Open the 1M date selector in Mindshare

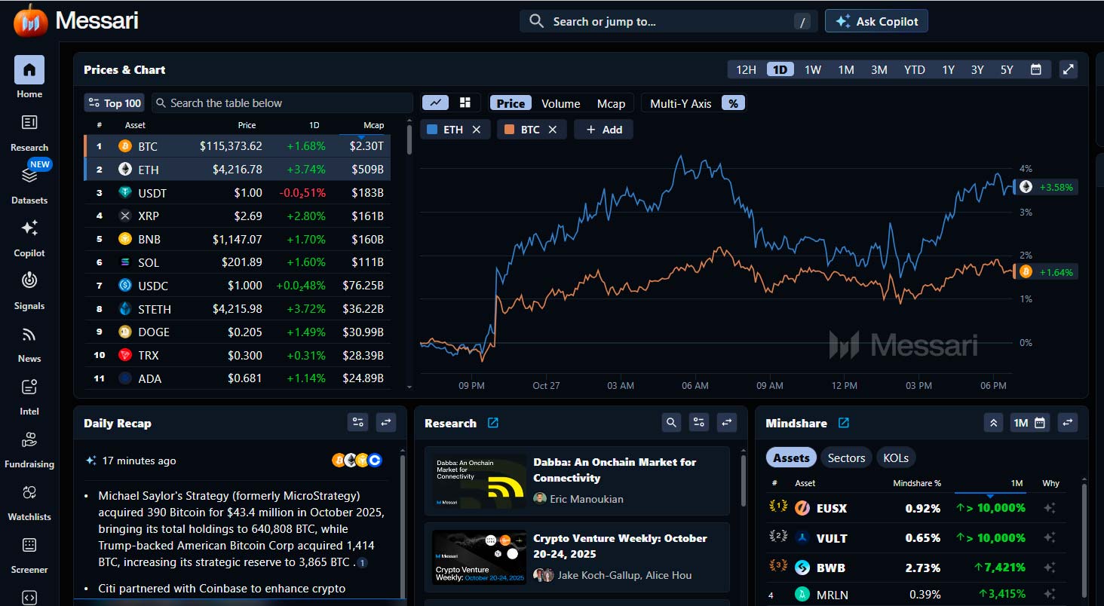[x=1029, y=423]
